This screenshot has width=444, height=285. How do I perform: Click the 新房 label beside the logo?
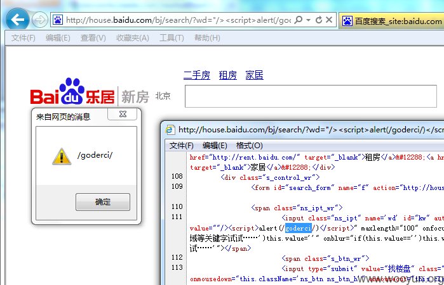click(135, 97)
